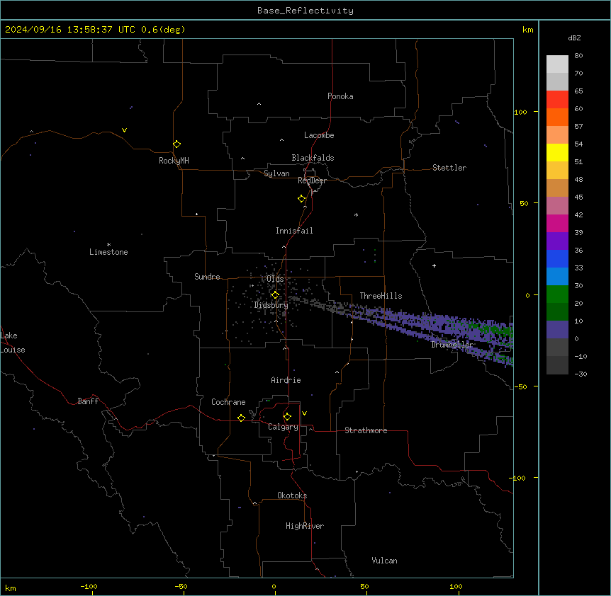This screenshot has width=611, height=596.
Task: Pick the green 20-30 dBZ legend swatch
Action: click(x=557, y=294)
